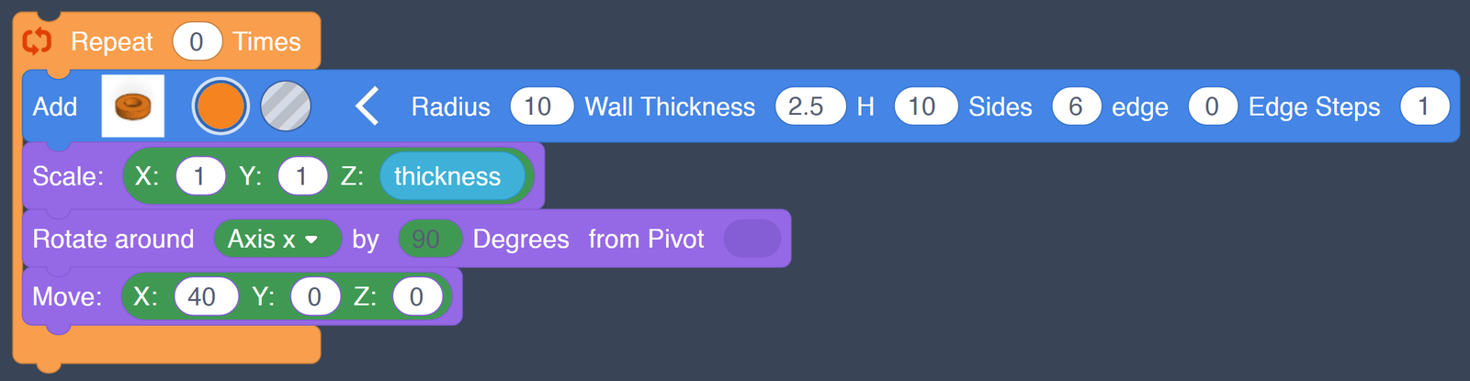The height and width of the screenshot is (381, 1470).
Task: Change the Sides value 6
Action: (x=1076, y=106)
